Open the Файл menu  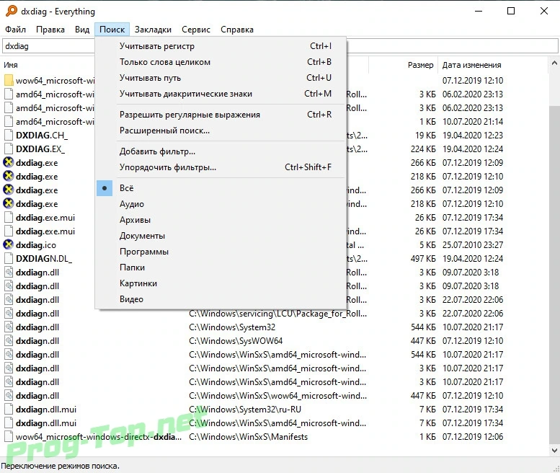(15, 30)
